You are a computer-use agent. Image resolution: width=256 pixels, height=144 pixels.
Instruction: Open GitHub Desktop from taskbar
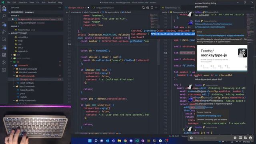coord(143,141)
